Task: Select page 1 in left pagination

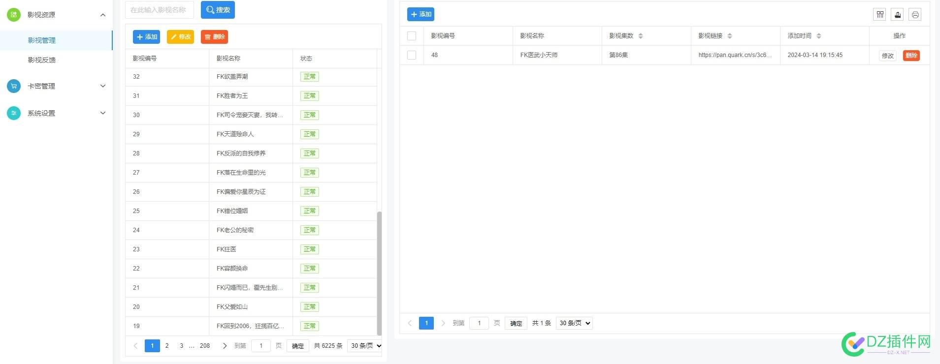Action: pyautogui.click(x=152, y=346)
